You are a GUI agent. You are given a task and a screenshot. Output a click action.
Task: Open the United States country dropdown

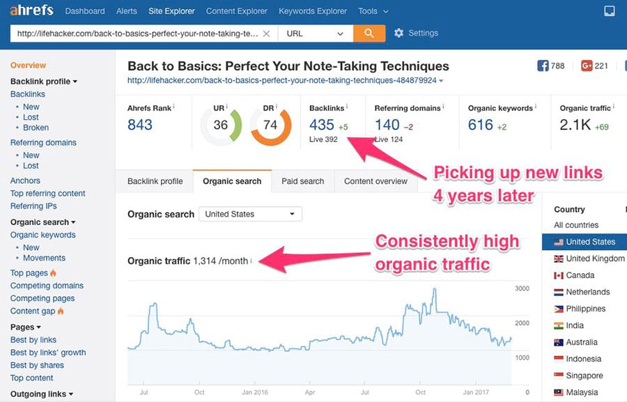tap(250, 214)
